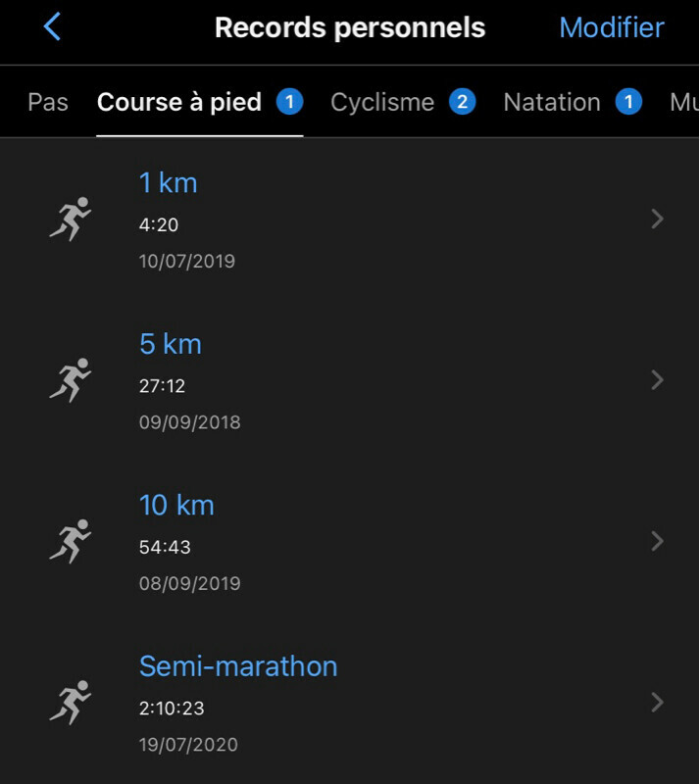Tap the runner icon beside 1 km
The height and width of the screenshot is (784, 700).
(70, 219)
